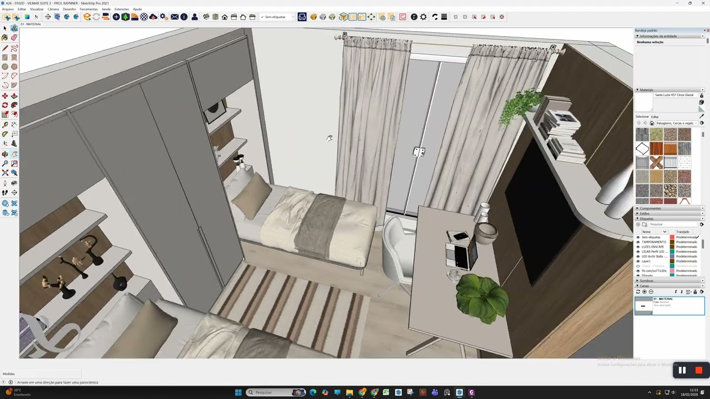Select the Circle drawing tool
Screen dimensions: 710x399
(x=5, y=66)
